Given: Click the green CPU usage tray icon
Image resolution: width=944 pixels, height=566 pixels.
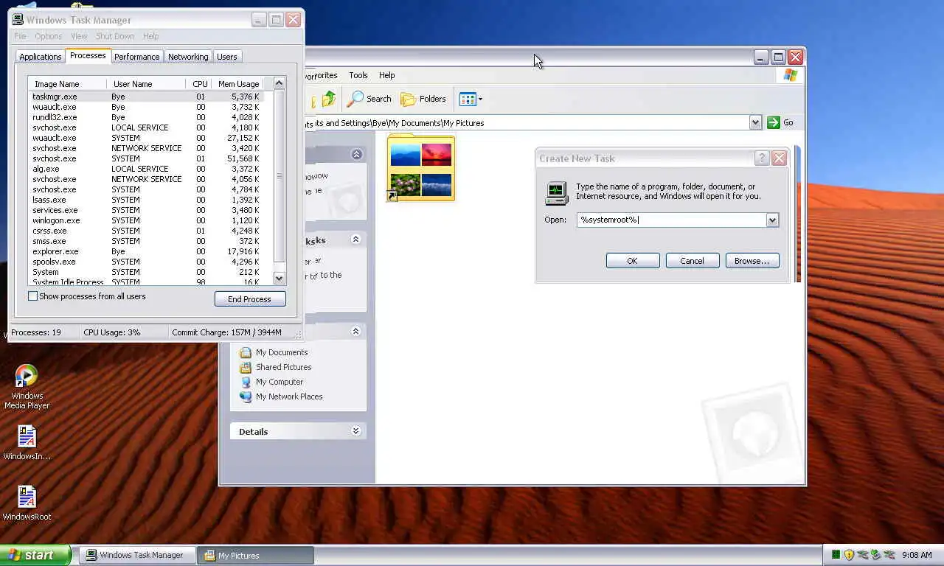Looking at the screenshot, I should 836,555.
